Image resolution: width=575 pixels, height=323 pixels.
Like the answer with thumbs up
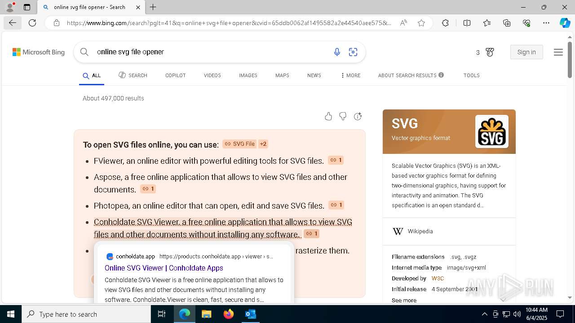(x=328, y=117)
